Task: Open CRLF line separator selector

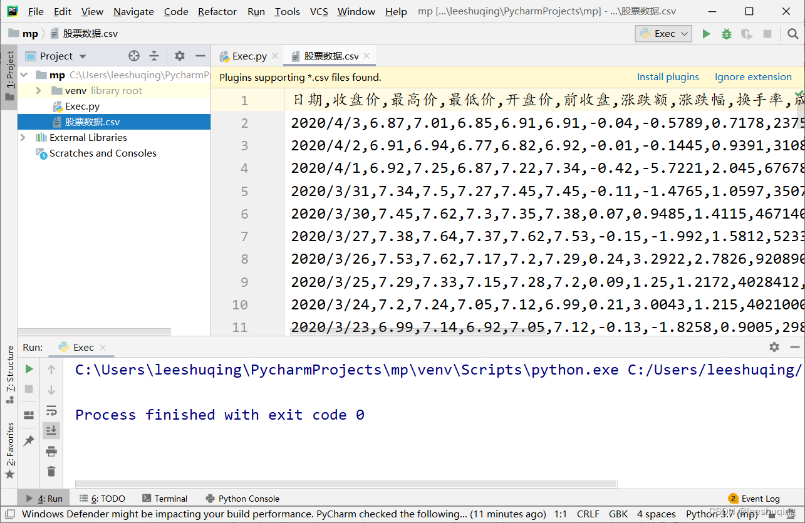Action: click(x=588, y=514)
